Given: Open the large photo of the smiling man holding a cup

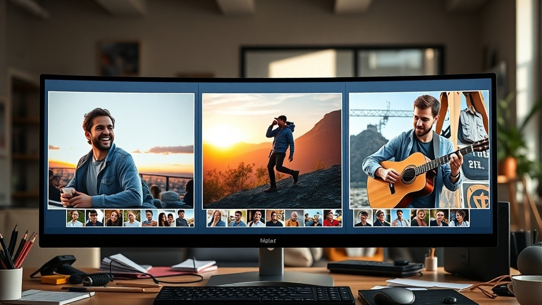Looking at the screenshot, I should (x=121, y=150).
